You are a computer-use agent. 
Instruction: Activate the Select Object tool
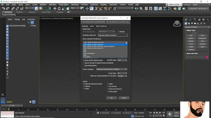point(36,9)
